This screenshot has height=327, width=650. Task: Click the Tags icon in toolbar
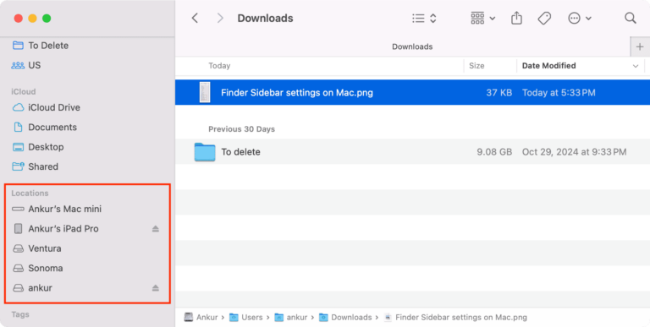[x=544, y=19]
